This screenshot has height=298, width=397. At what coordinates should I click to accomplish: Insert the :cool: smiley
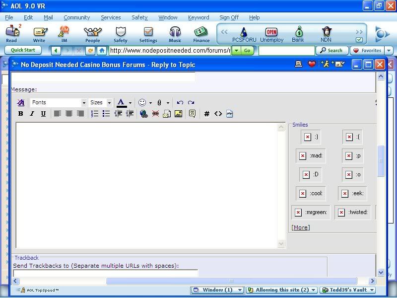point(311,193)
